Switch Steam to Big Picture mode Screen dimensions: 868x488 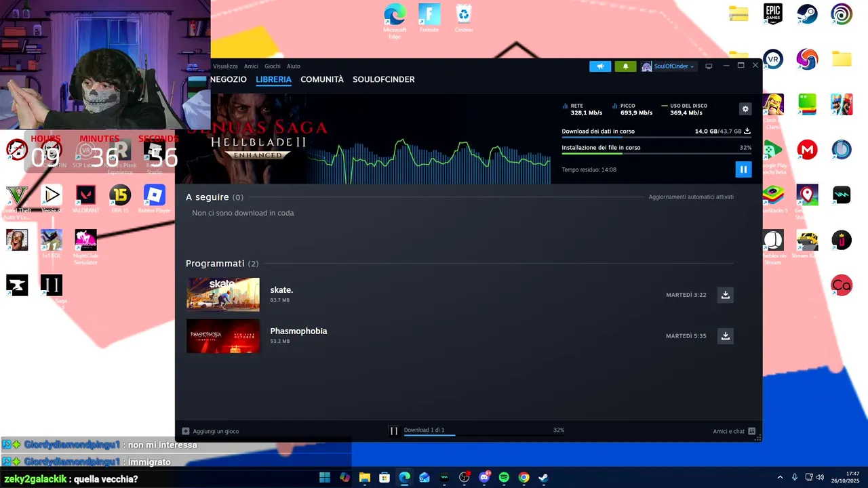pyautogui.click(x=709, y=66)
